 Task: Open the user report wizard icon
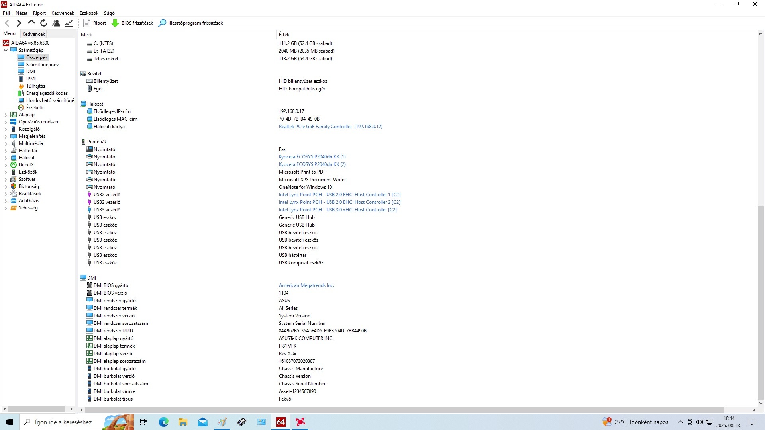(56, 23)
